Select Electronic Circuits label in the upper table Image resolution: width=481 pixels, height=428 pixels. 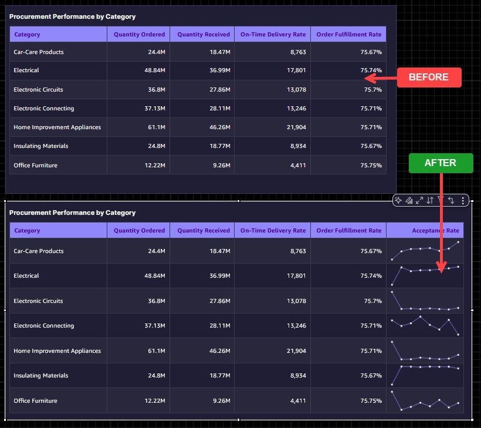pos(38,90)
